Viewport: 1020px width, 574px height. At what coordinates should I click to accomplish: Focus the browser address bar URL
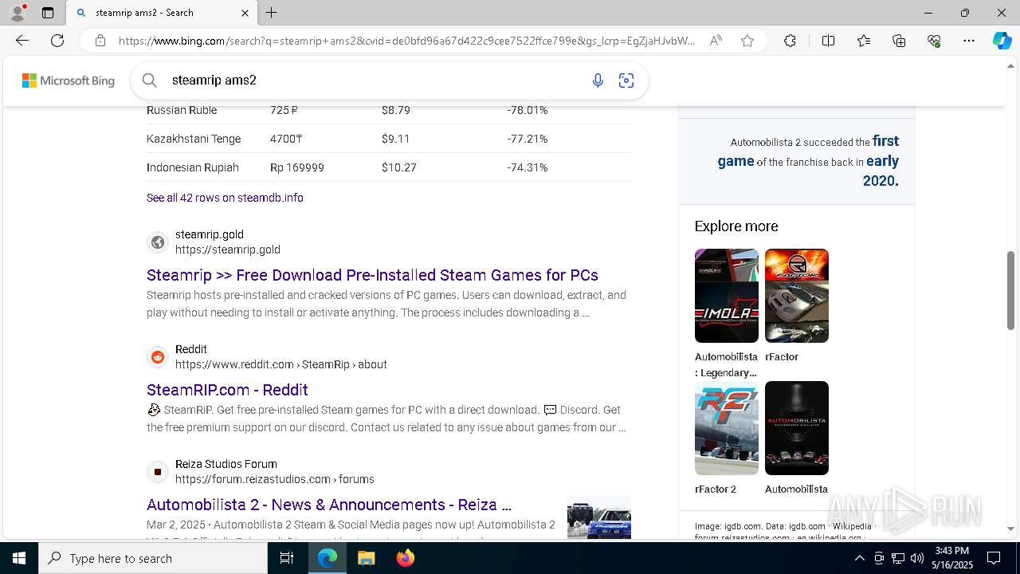pos(406,41)
